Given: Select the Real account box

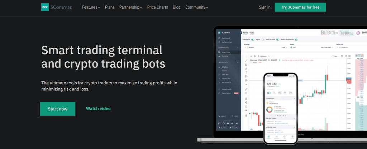Looking at the screenshot, I should click(x=347, y=33).
